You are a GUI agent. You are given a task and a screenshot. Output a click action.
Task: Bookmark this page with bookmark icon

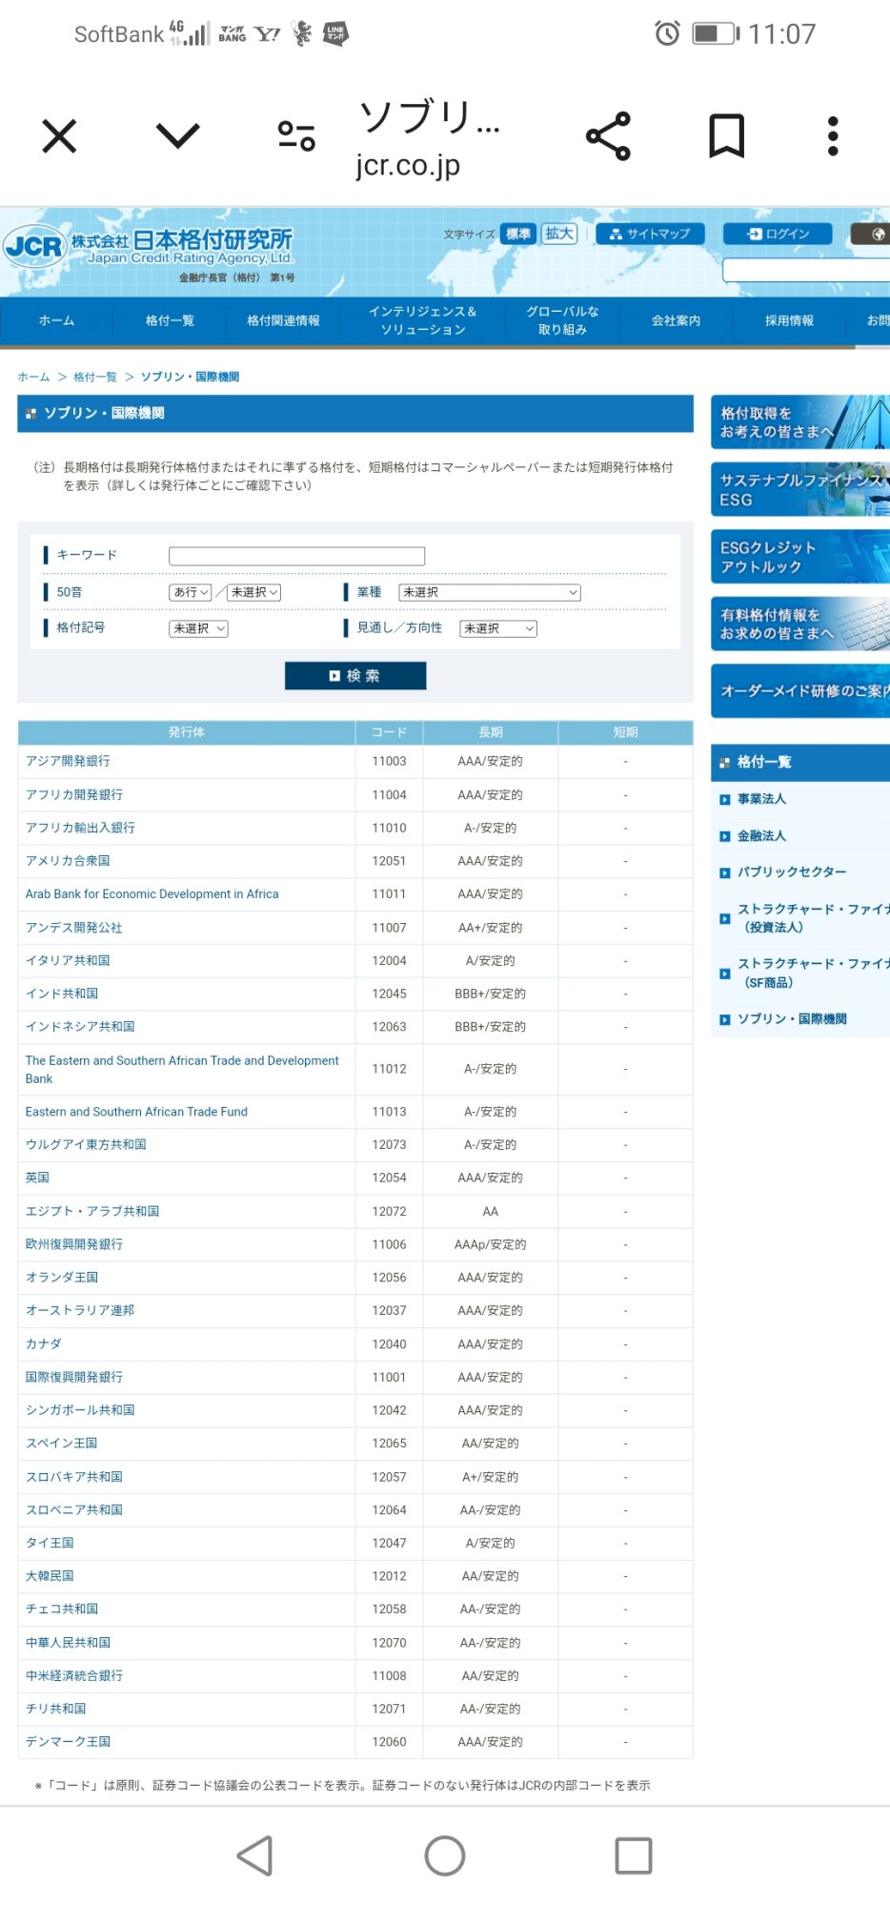point(726,136)
